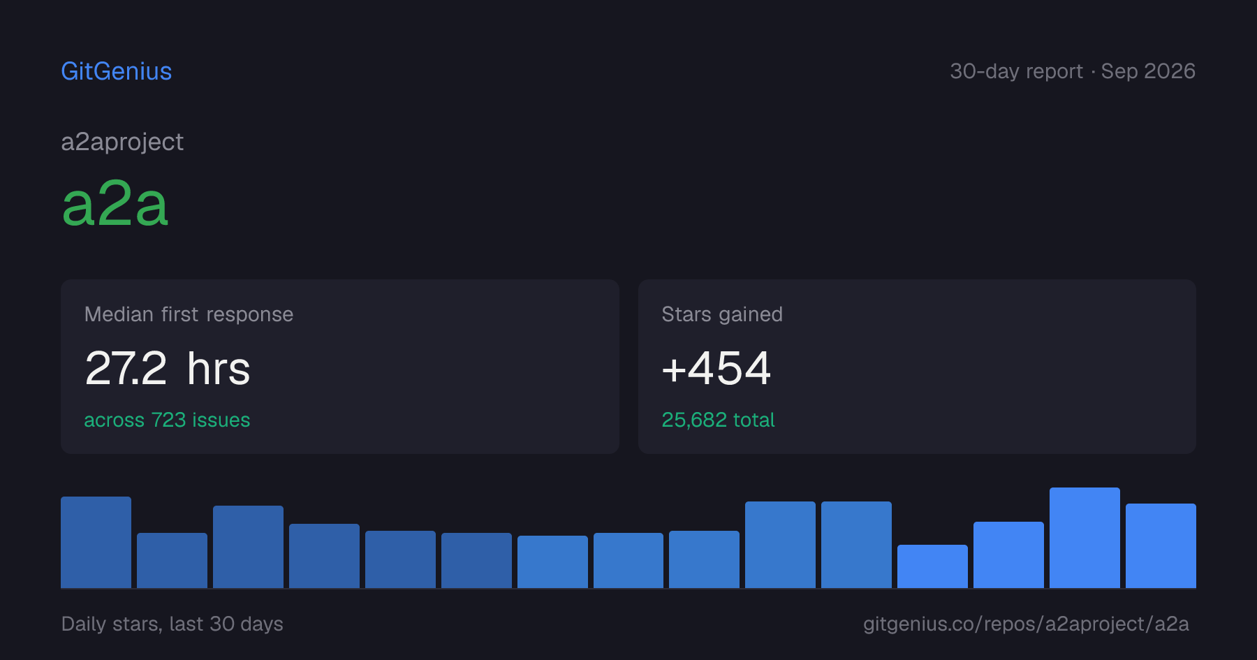
Task: Click the third chart bar
Action: click(248, 547)
